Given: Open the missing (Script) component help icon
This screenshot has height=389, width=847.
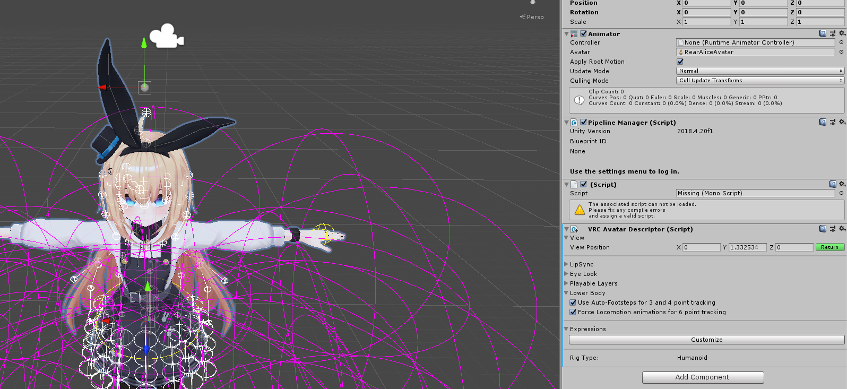Looking at the screenshot, I should [x=833, y=184].
